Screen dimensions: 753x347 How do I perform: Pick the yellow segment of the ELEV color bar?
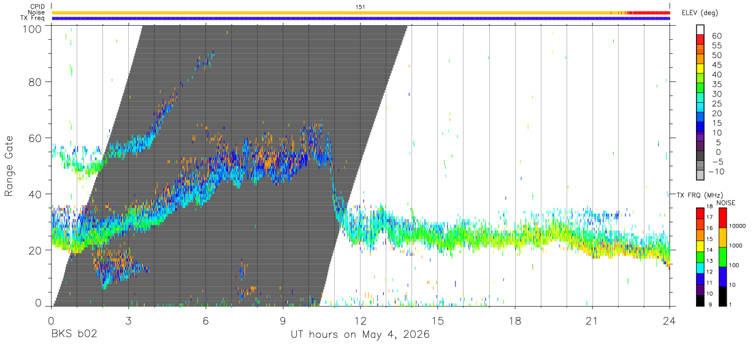[x=701, y=68]
